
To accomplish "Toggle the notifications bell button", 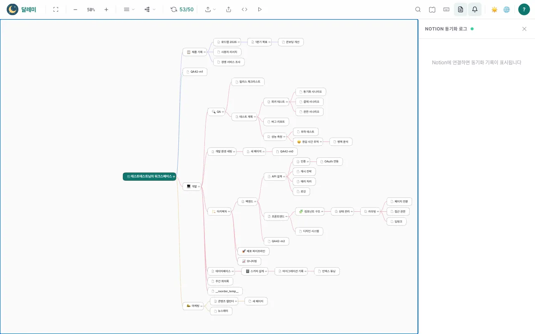I will tap(475, 9).
